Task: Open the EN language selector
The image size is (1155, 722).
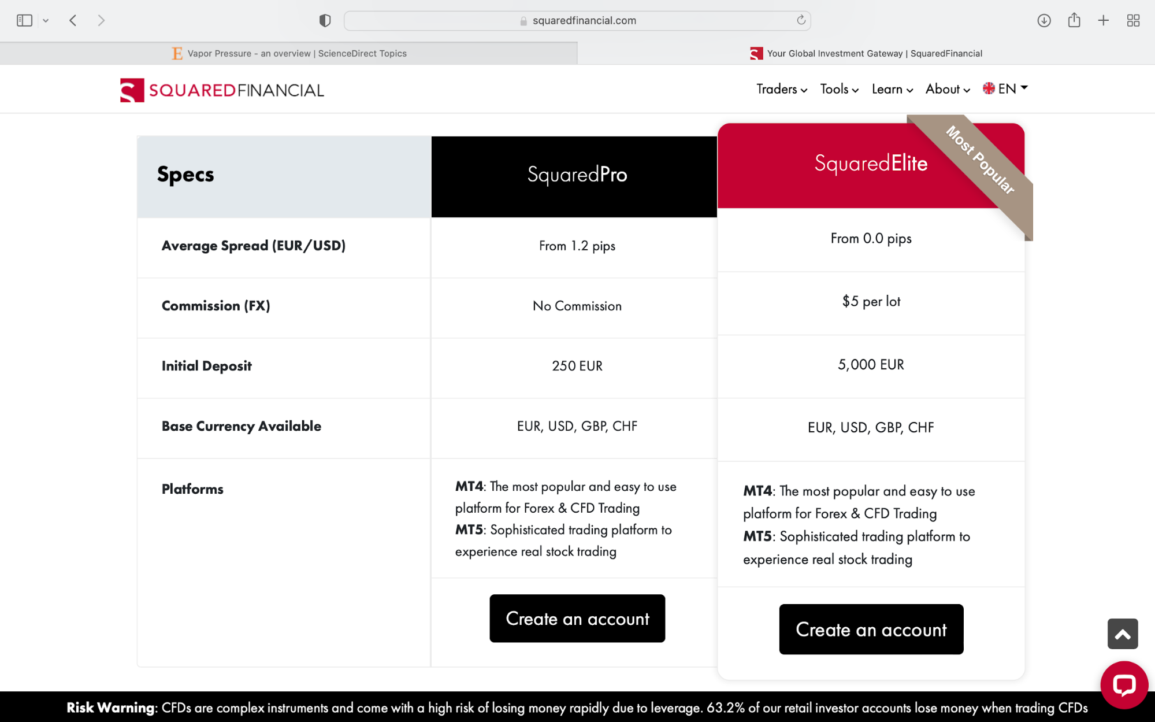Action: click(1005, 88)
